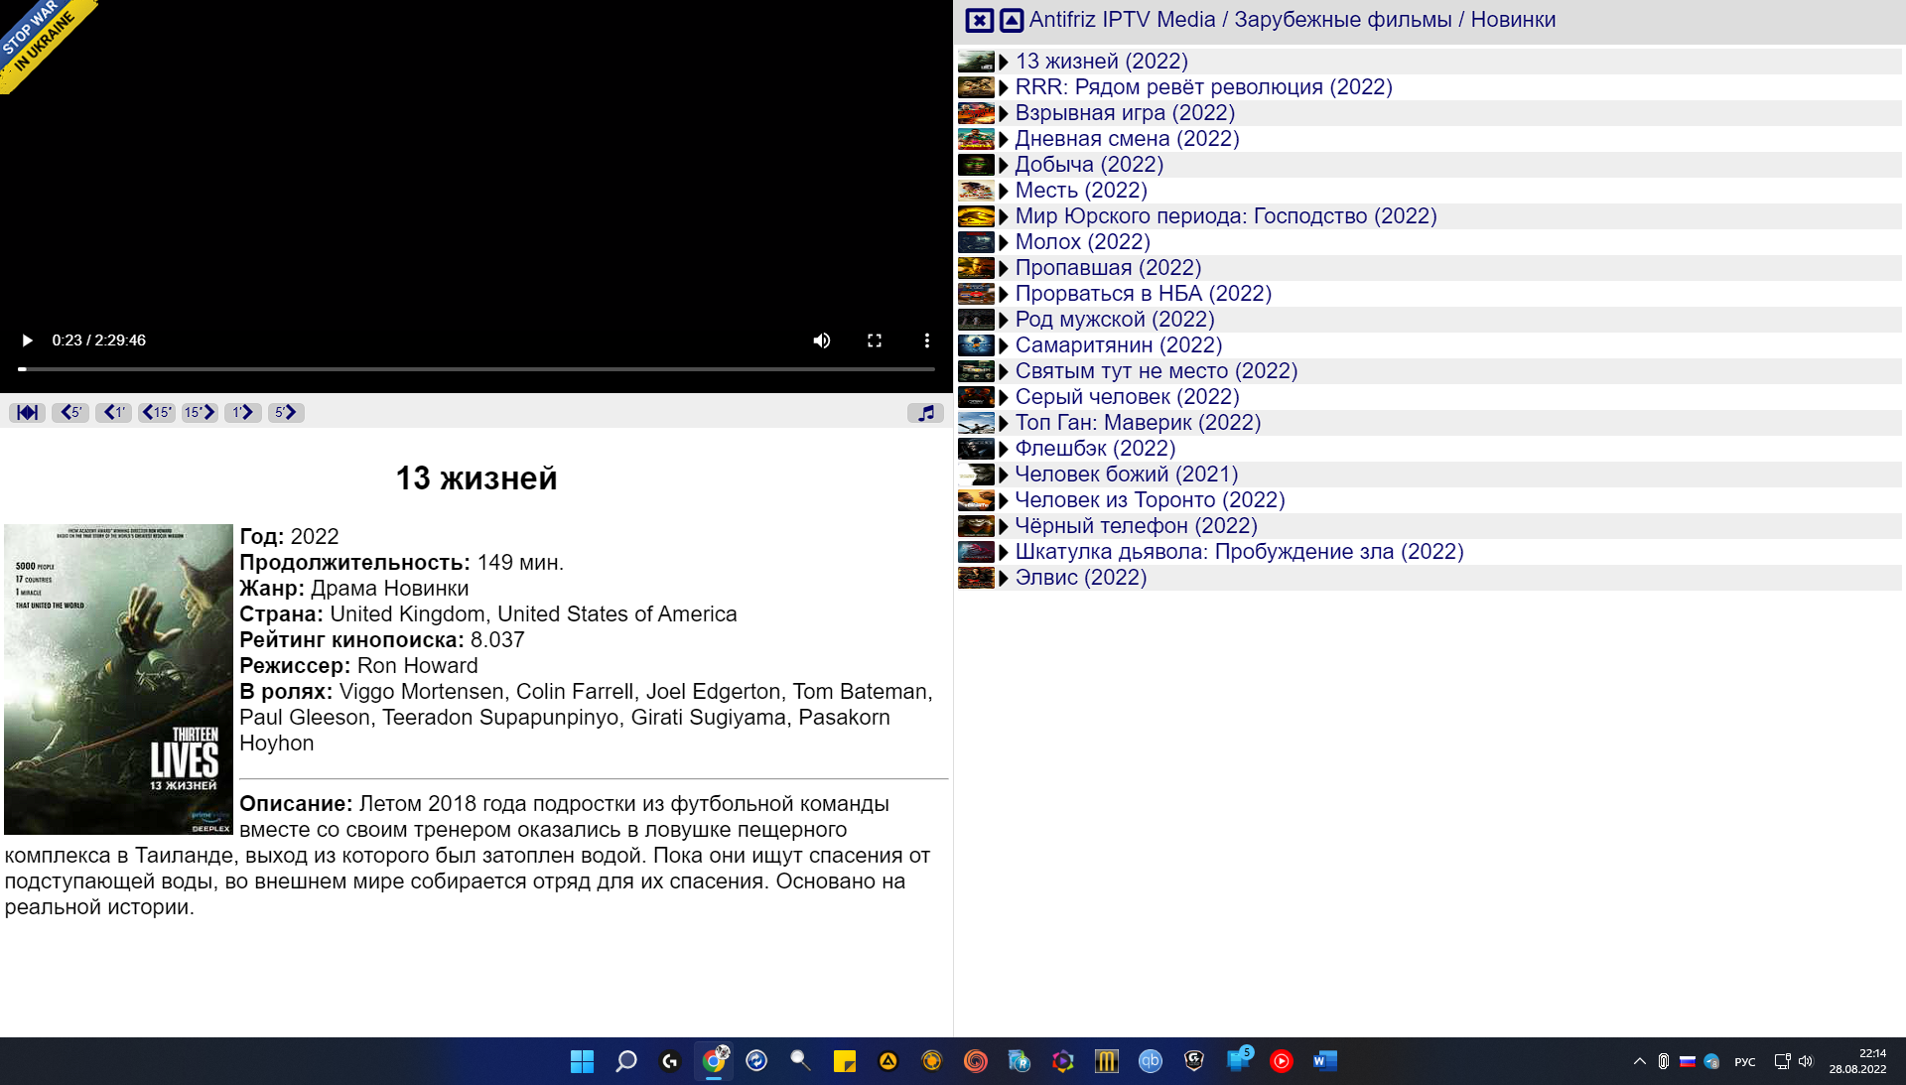1906x1085 pixels.
Task: Open video player three-dot options menu
Action: tap(926, 340)
